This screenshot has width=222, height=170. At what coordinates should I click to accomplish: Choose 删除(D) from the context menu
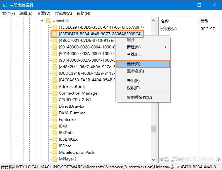click(x=143, y=64)
